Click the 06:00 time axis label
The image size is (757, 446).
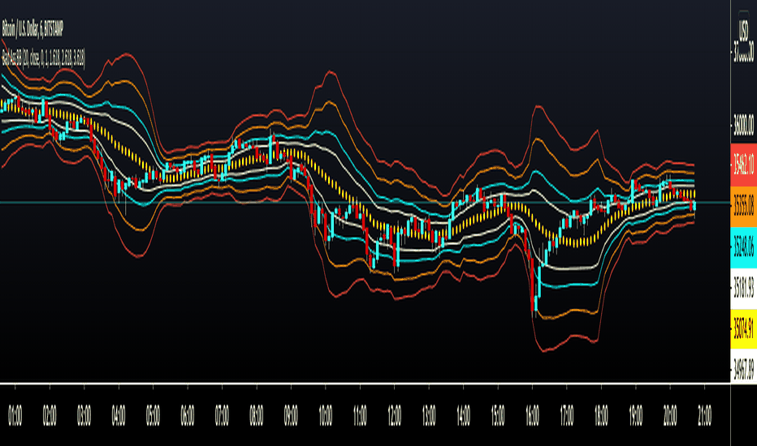tap(188, 415)
